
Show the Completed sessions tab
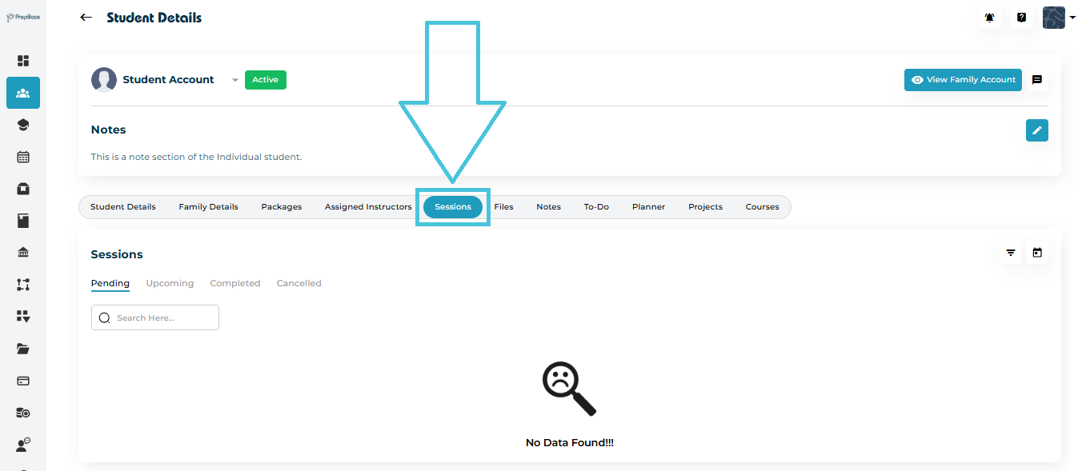234,283
